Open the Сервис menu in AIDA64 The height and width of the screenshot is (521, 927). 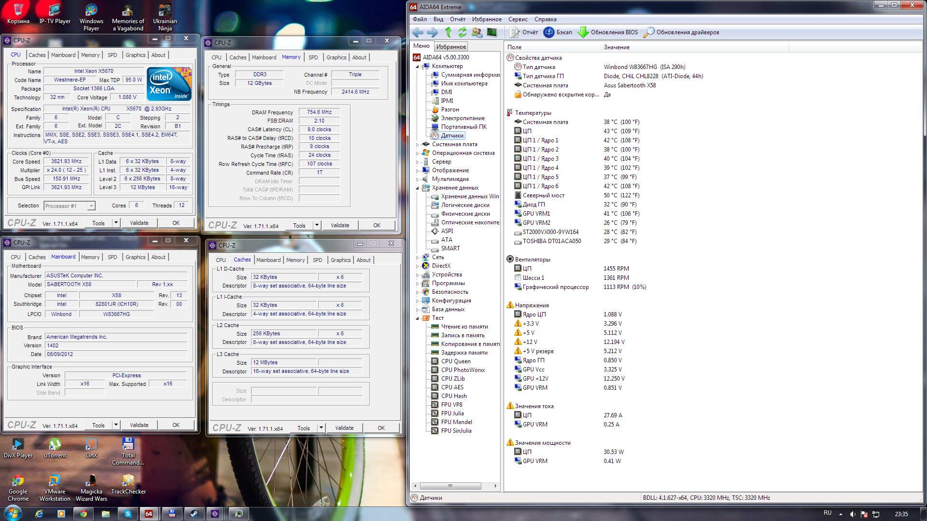518,19
